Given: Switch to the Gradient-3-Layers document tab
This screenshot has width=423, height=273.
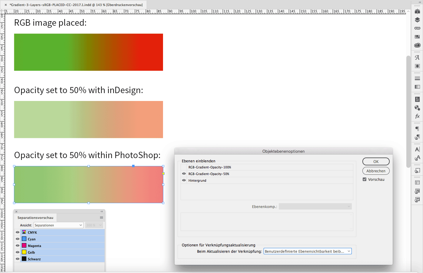Looking at the screenshot, I should (76, 5).
